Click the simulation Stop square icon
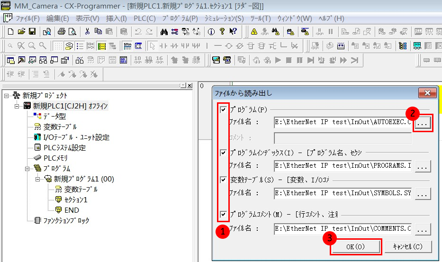442x262 pixels. (x=289, y=60)
